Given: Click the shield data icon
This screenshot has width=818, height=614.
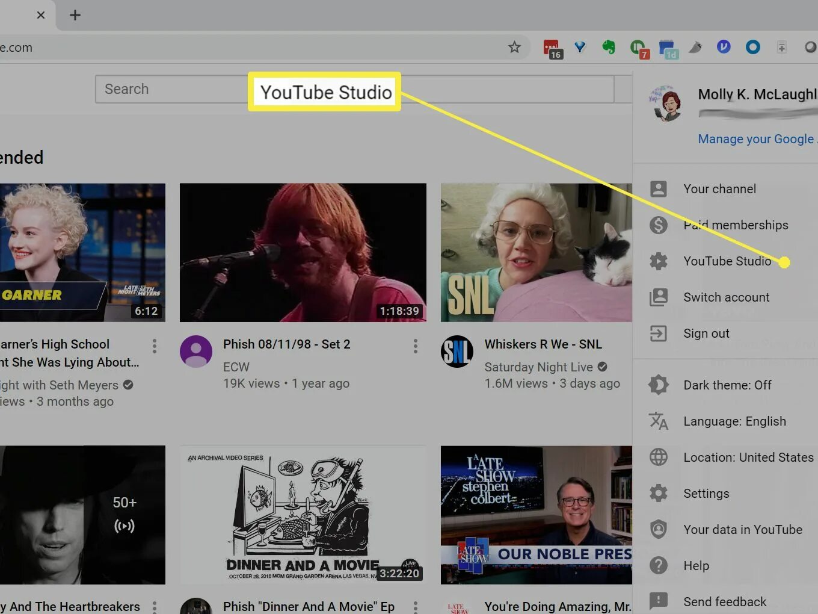Looking at the screenshot, I should coord(659,530).
